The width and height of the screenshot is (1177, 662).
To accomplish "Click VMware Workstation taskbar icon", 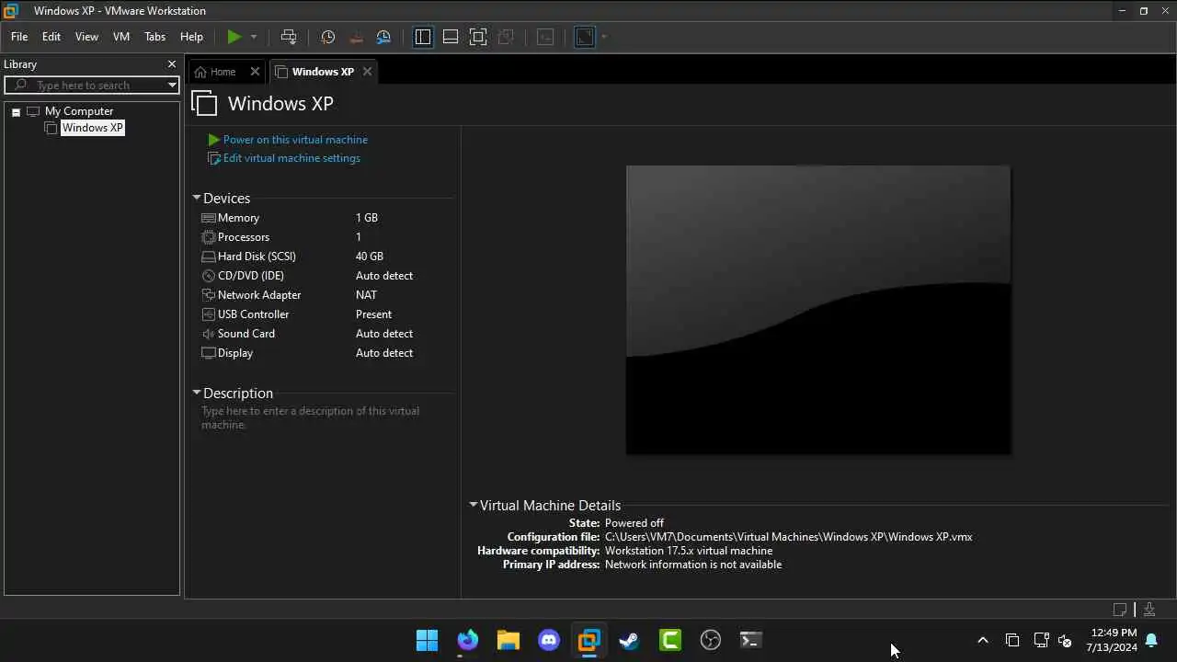I will point(589,640).
